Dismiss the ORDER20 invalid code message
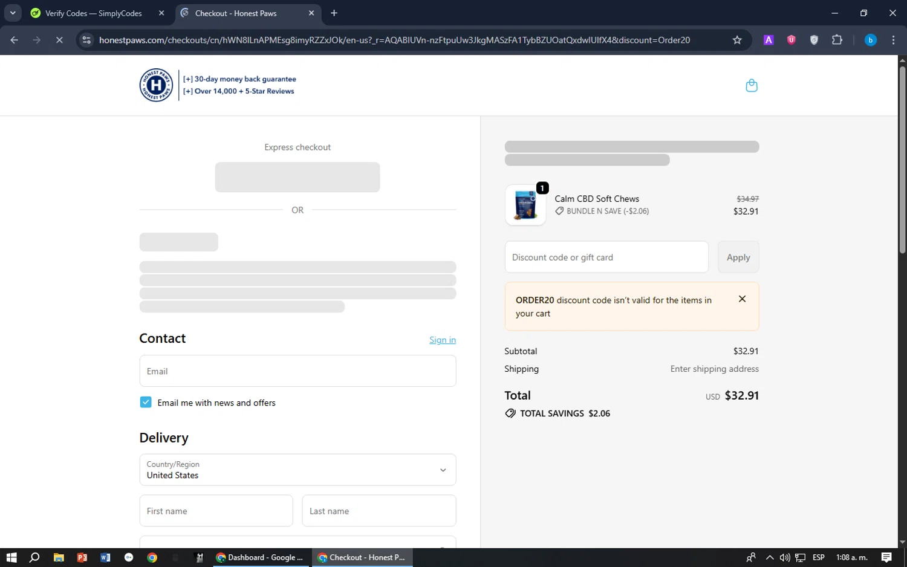The height and width of the screenshot is (567, 907). (742, 299)
